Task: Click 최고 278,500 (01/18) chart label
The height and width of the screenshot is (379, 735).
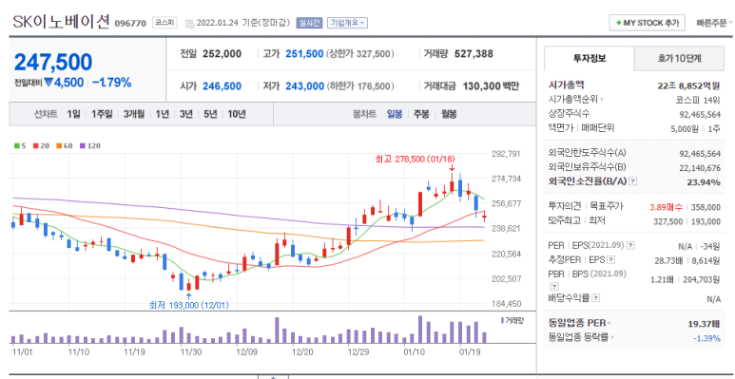Action: [x=415, y=160]
